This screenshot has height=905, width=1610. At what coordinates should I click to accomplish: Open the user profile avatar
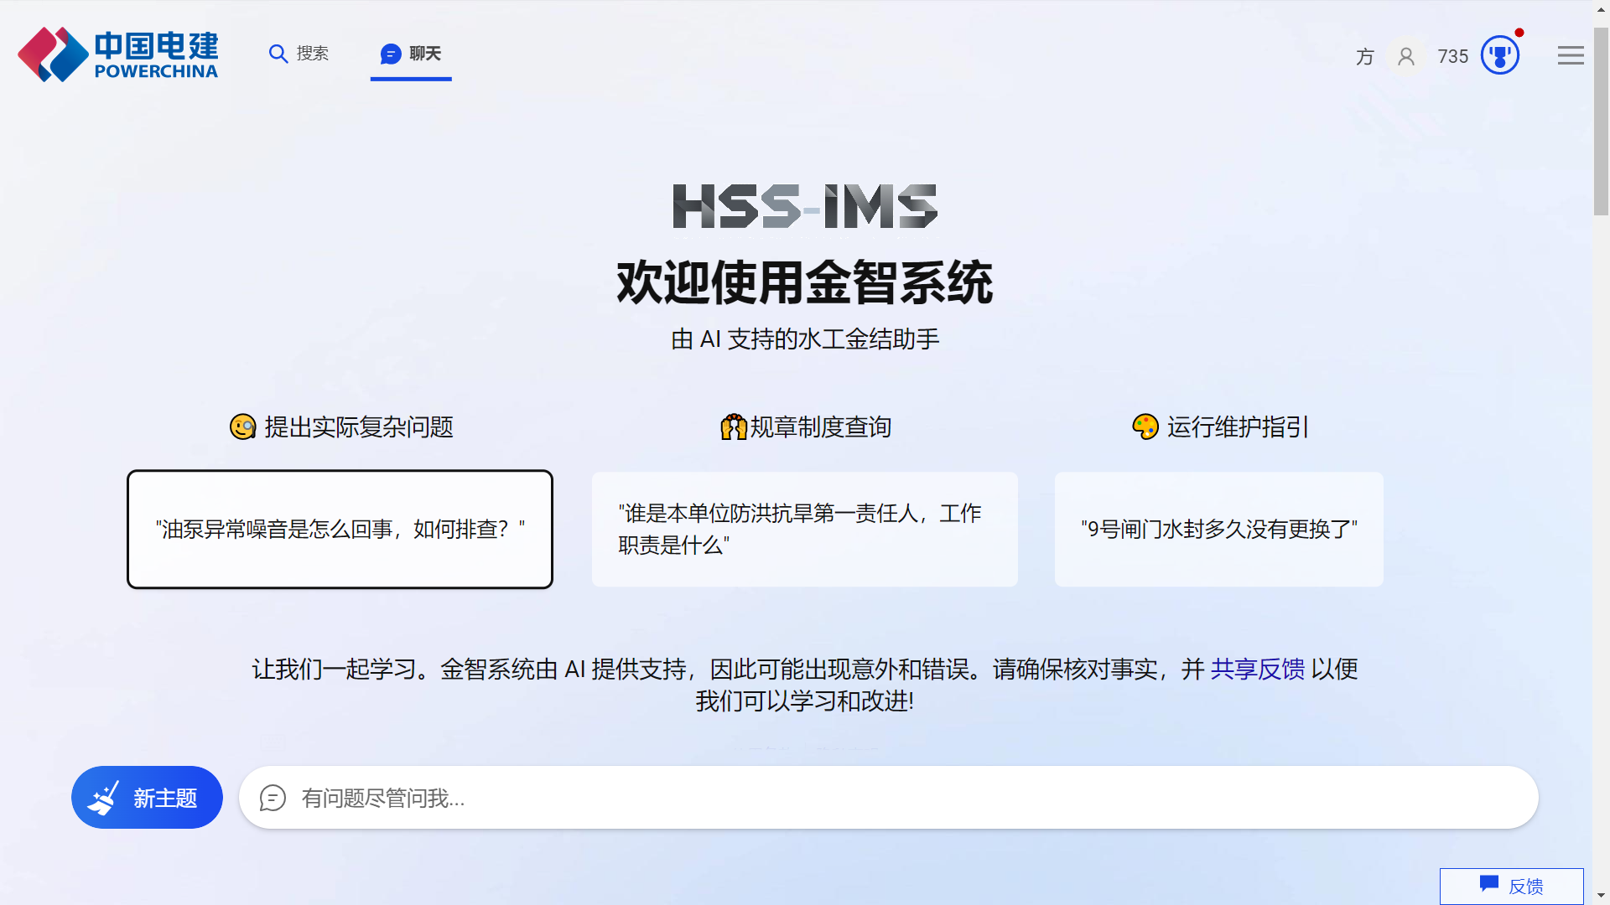click(1406, 56)
